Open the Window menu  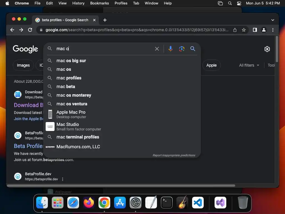click(x=151, y=3)
